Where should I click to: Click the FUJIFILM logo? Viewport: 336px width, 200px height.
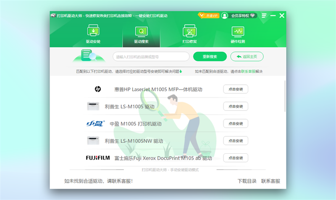(x=98, y=158)
